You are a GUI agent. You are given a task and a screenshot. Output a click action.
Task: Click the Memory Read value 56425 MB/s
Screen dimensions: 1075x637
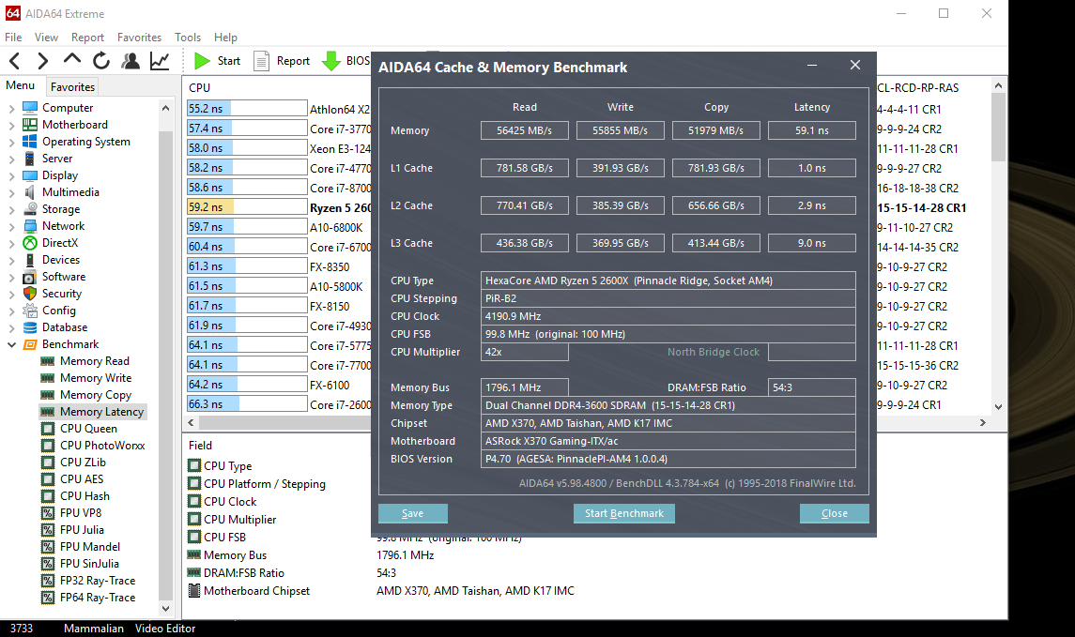(x=525, y=130)
